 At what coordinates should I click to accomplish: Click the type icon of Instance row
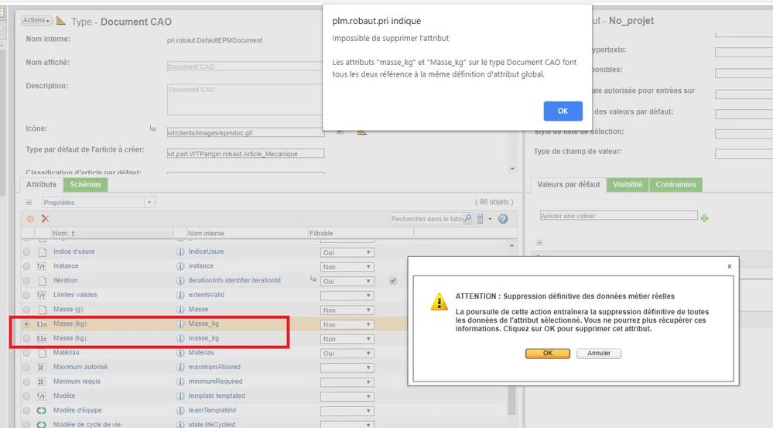pos(42,266)
